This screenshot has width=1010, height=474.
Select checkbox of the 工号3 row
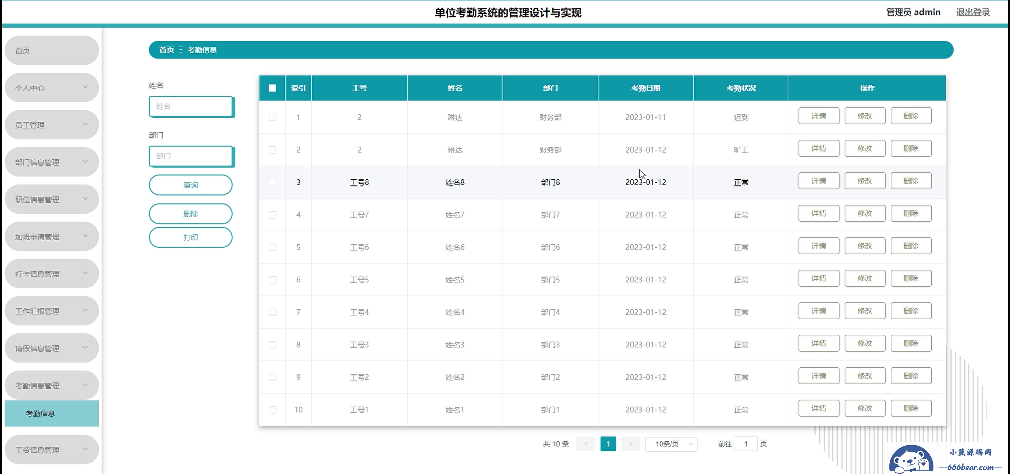click(273, 345)
